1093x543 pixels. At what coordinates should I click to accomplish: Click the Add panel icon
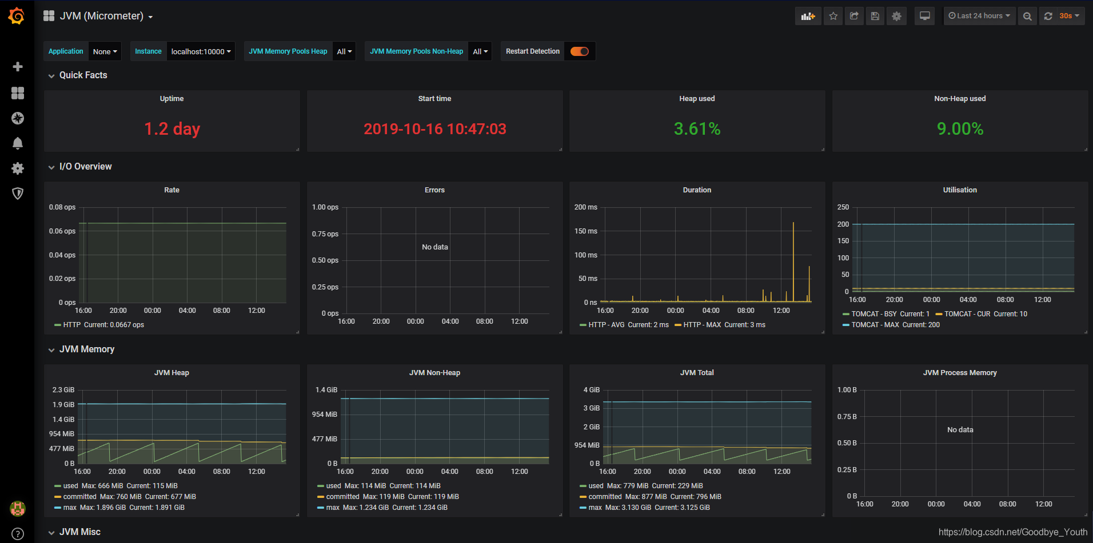click(808, 16)
